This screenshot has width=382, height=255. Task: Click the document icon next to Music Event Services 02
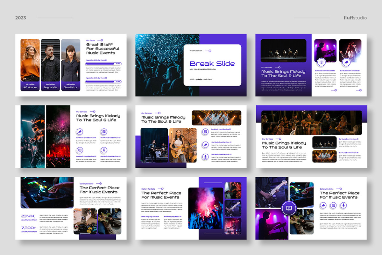[x=205, y=131]
